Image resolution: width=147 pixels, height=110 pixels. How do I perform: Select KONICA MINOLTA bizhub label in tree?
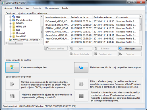[x=26, y=40]
